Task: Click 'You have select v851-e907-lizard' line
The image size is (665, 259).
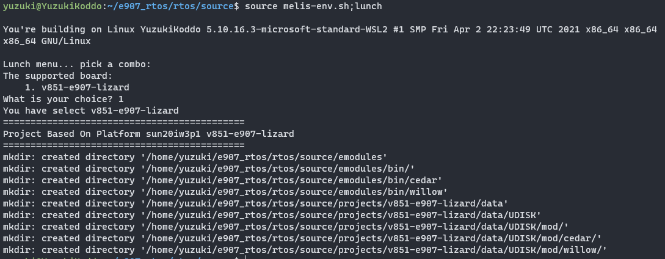Action: (x=90, y=111)
